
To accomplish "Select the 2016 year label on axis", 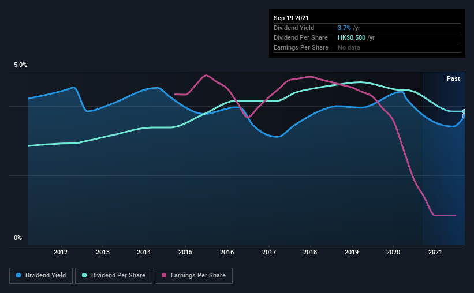I will (227, 252).
